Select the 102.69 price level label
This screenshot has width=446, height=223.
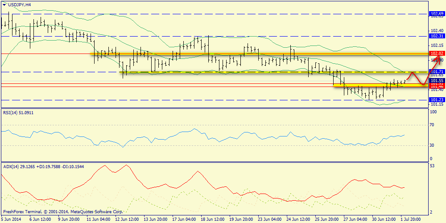pyautogui.click(x=437, y=14)
